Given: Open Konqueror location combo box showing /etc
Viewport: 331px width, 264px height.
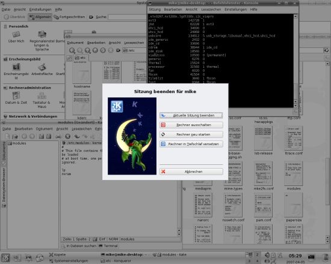Looking at the screenshot, I should tap(134, 50).
